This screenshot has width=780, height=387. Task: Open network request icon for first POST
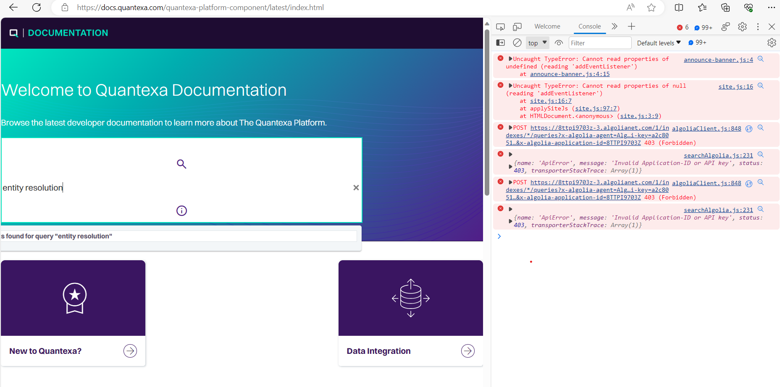click(x=748, y=128)
